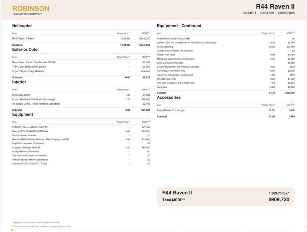
Task: Select the Exterior Color section heading
Action: pos(26,49)
